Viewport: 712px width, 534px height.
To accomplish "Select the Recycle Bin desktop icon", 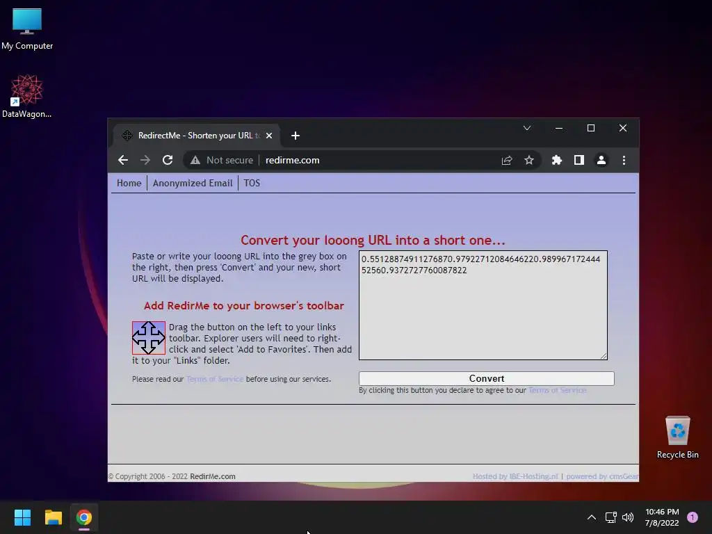I will [x=677, y=437].
